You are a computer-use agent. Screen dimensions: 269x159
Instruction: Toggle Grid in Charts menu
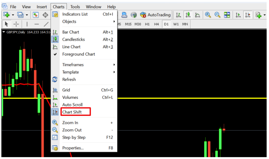point(84,90)
